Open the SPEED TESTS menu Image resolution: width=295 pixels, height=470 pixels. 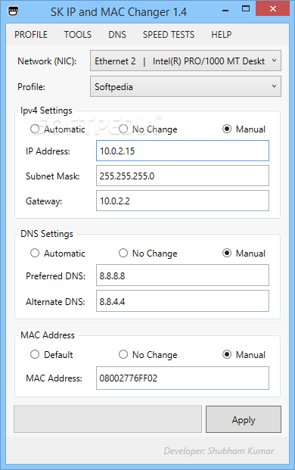[169, 35]
